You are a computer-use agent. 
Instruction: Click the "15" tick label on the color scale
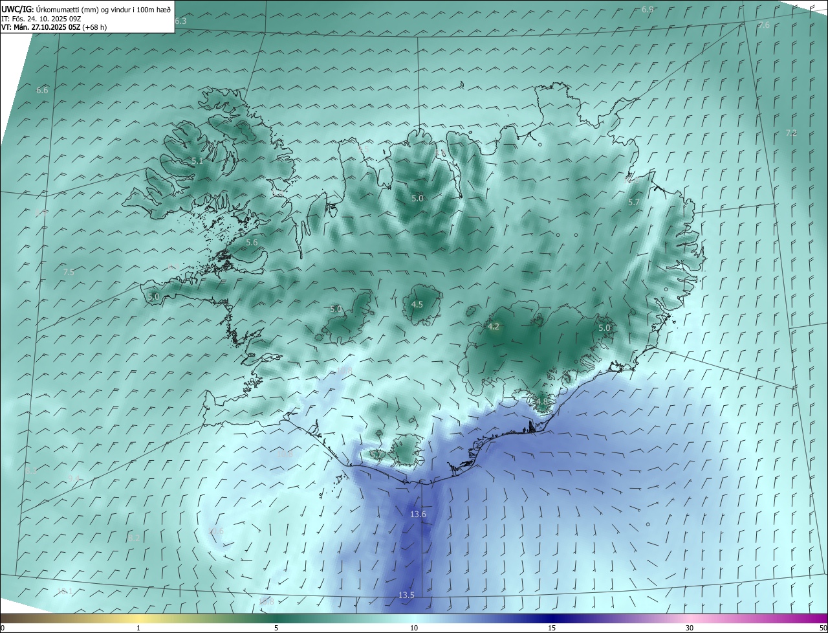(x=552, y=628)
